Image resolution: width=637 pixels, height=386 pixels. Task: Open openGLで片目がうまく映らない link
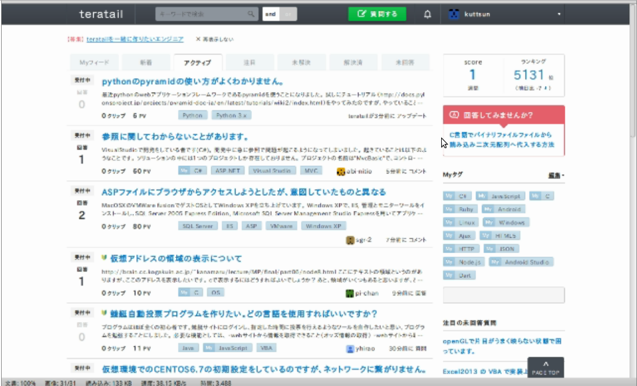[x=502, y=346]
